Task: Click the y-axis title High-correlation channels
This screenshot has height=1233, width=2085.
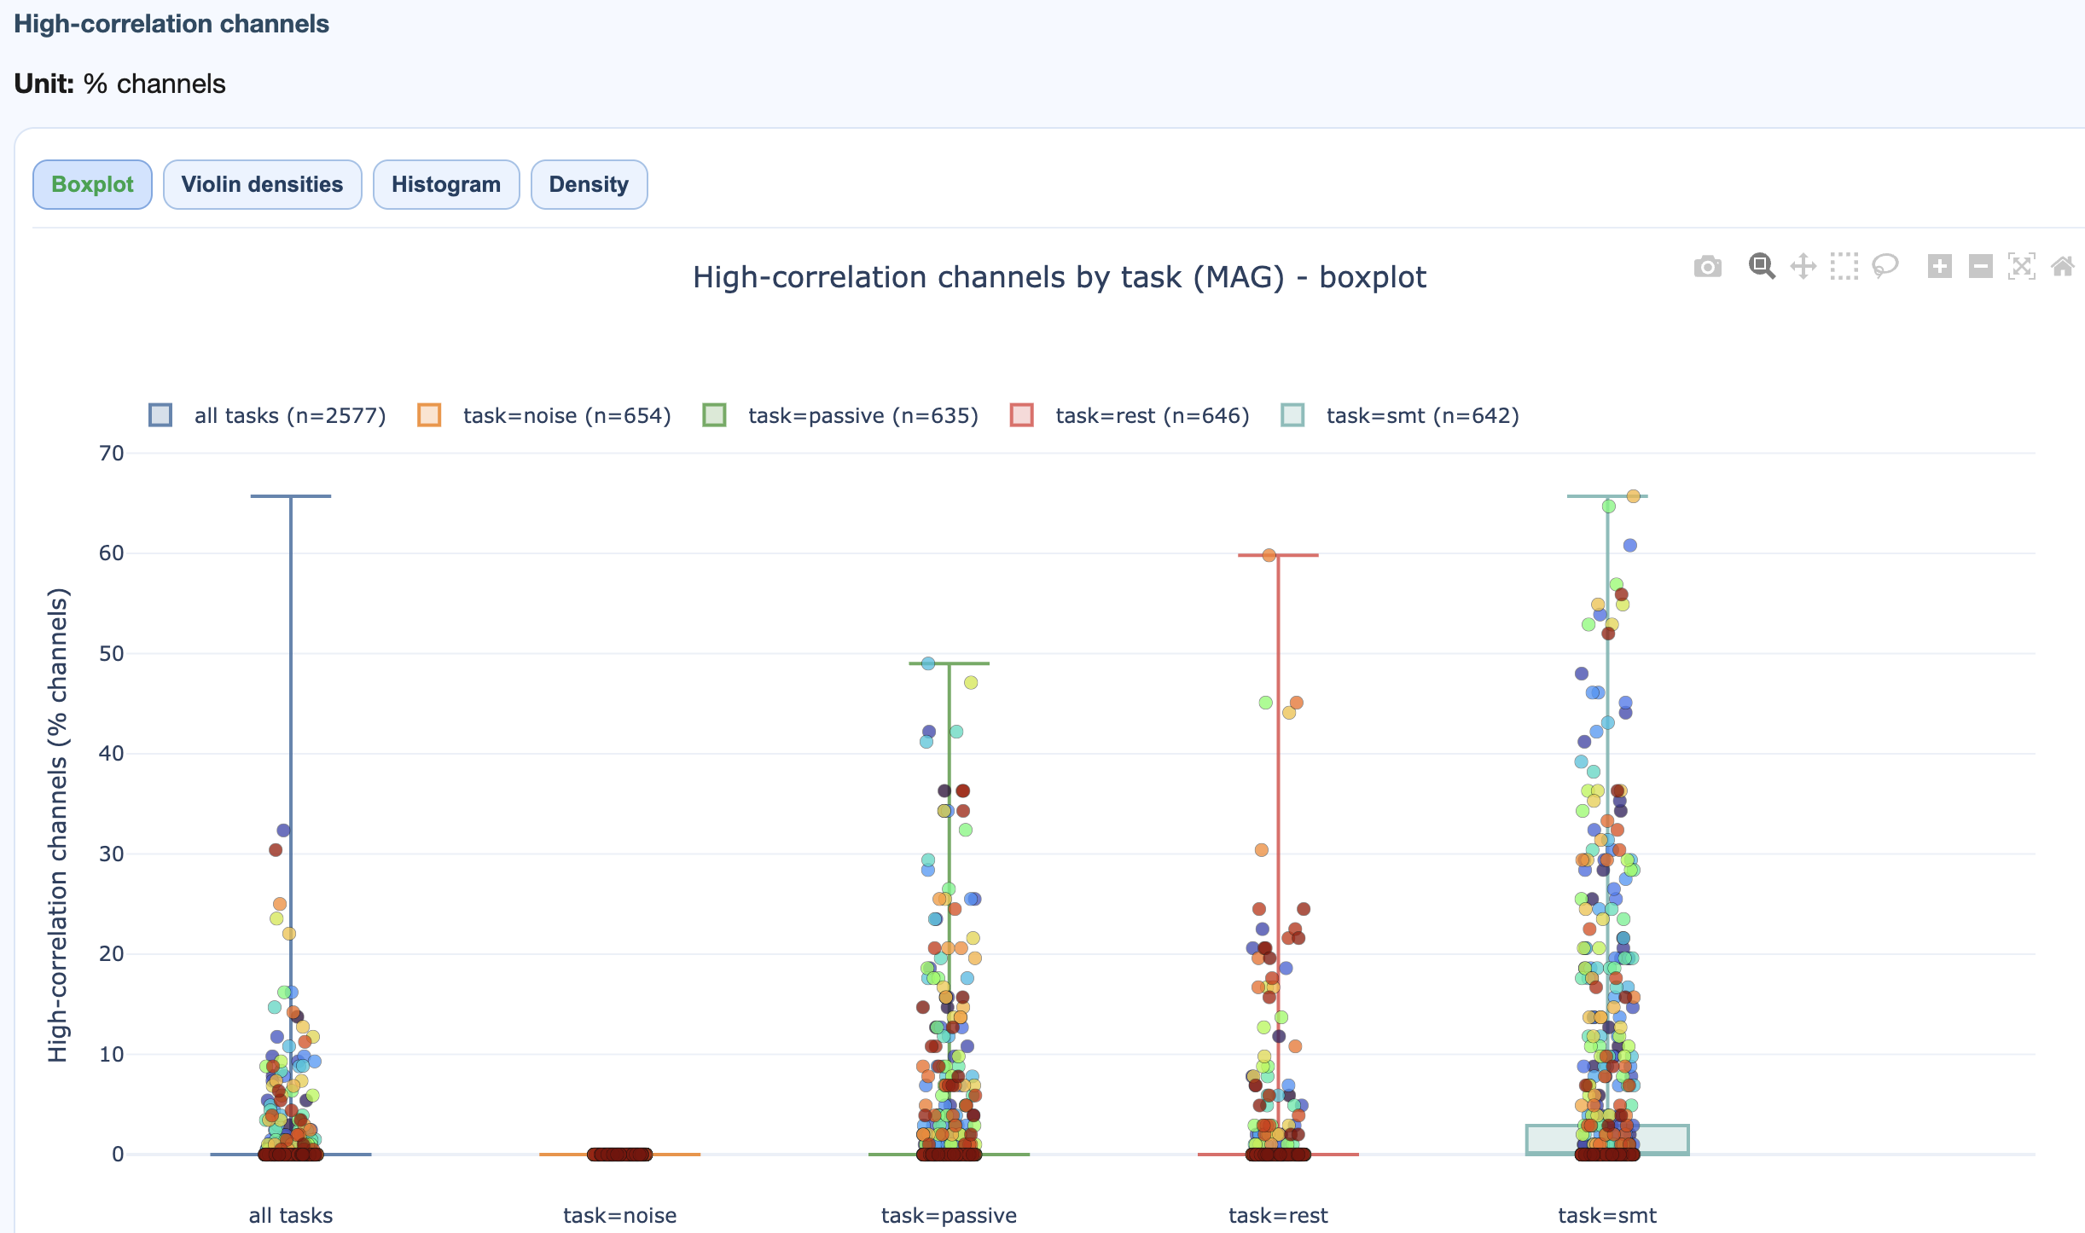Action: point(57,825)
